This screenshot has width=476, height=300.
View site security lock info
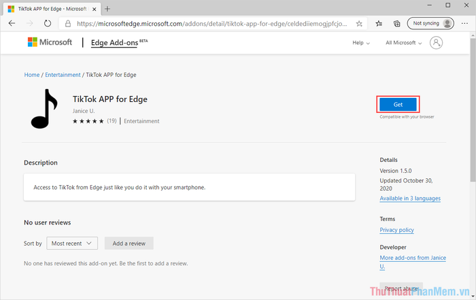point(68,24)
